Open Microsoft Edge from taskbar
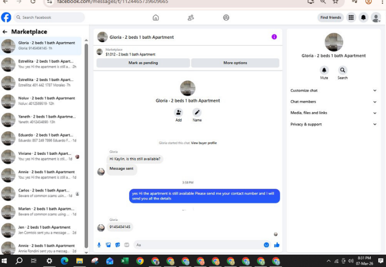Image resolution: width=386 pixels, height=267 pixels. tap(64, 261)
